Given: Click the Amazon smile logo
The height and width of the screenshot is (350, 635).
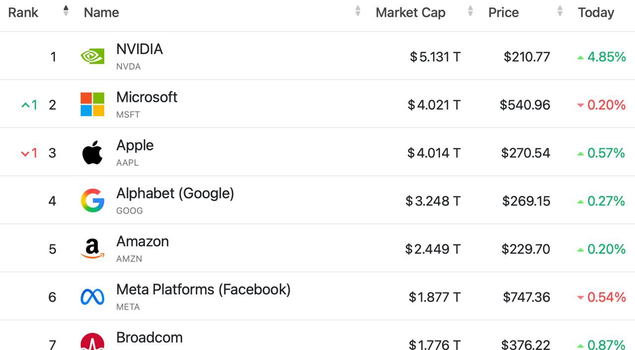Looking at the screenshot, I should (92, 249).
